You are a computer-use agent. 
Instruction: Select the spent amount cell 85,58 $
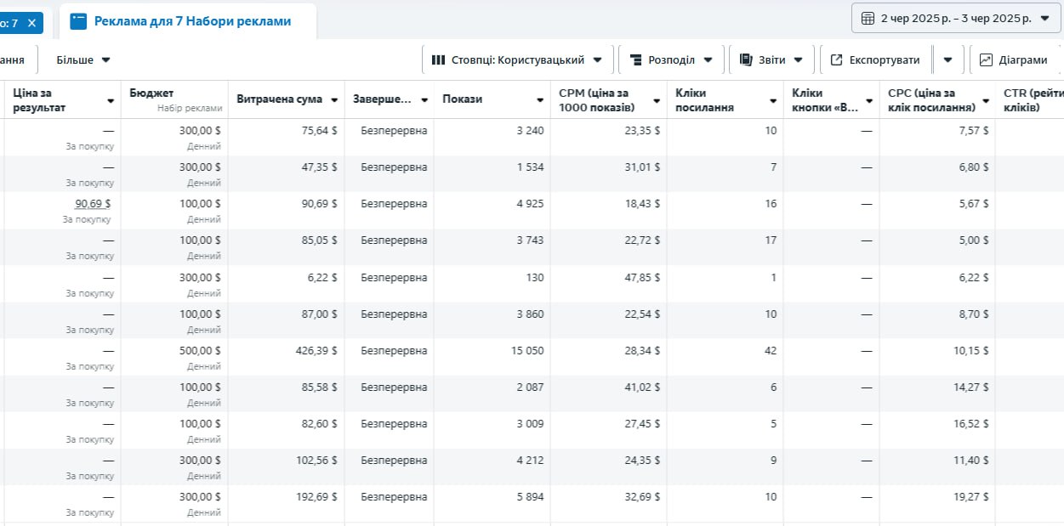[x=319, y=387]
